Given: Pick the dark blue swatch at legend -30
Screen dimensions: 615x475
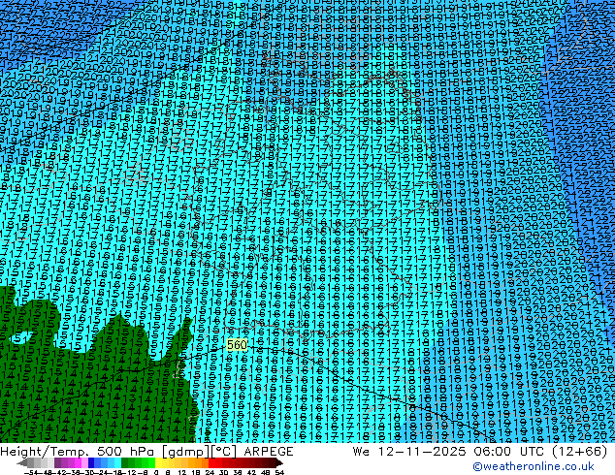Looking at the screenshot, I should [91, 462].
